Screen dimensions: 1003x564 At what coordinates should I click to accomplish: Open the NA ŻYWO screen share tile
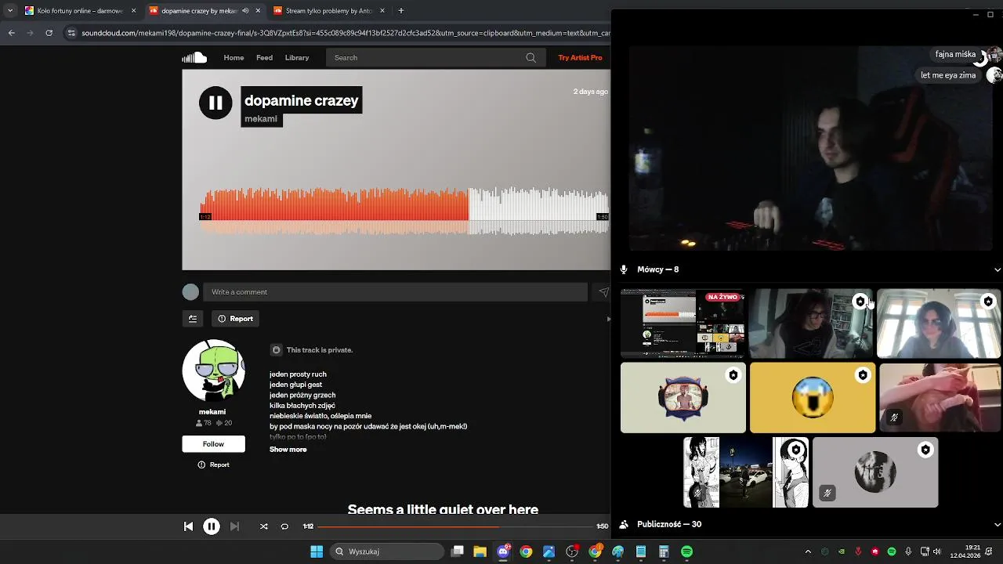683,324
